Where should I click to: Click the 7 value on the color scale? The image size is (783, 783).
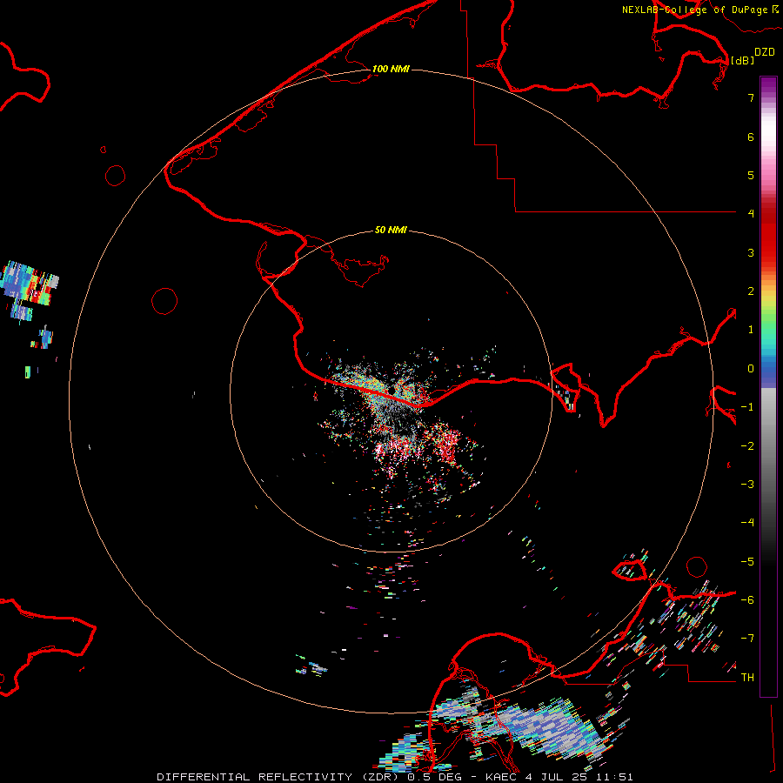(x=751, y=97)
